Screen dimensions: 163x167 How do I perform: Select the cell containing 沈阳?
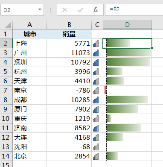[29, 147]
